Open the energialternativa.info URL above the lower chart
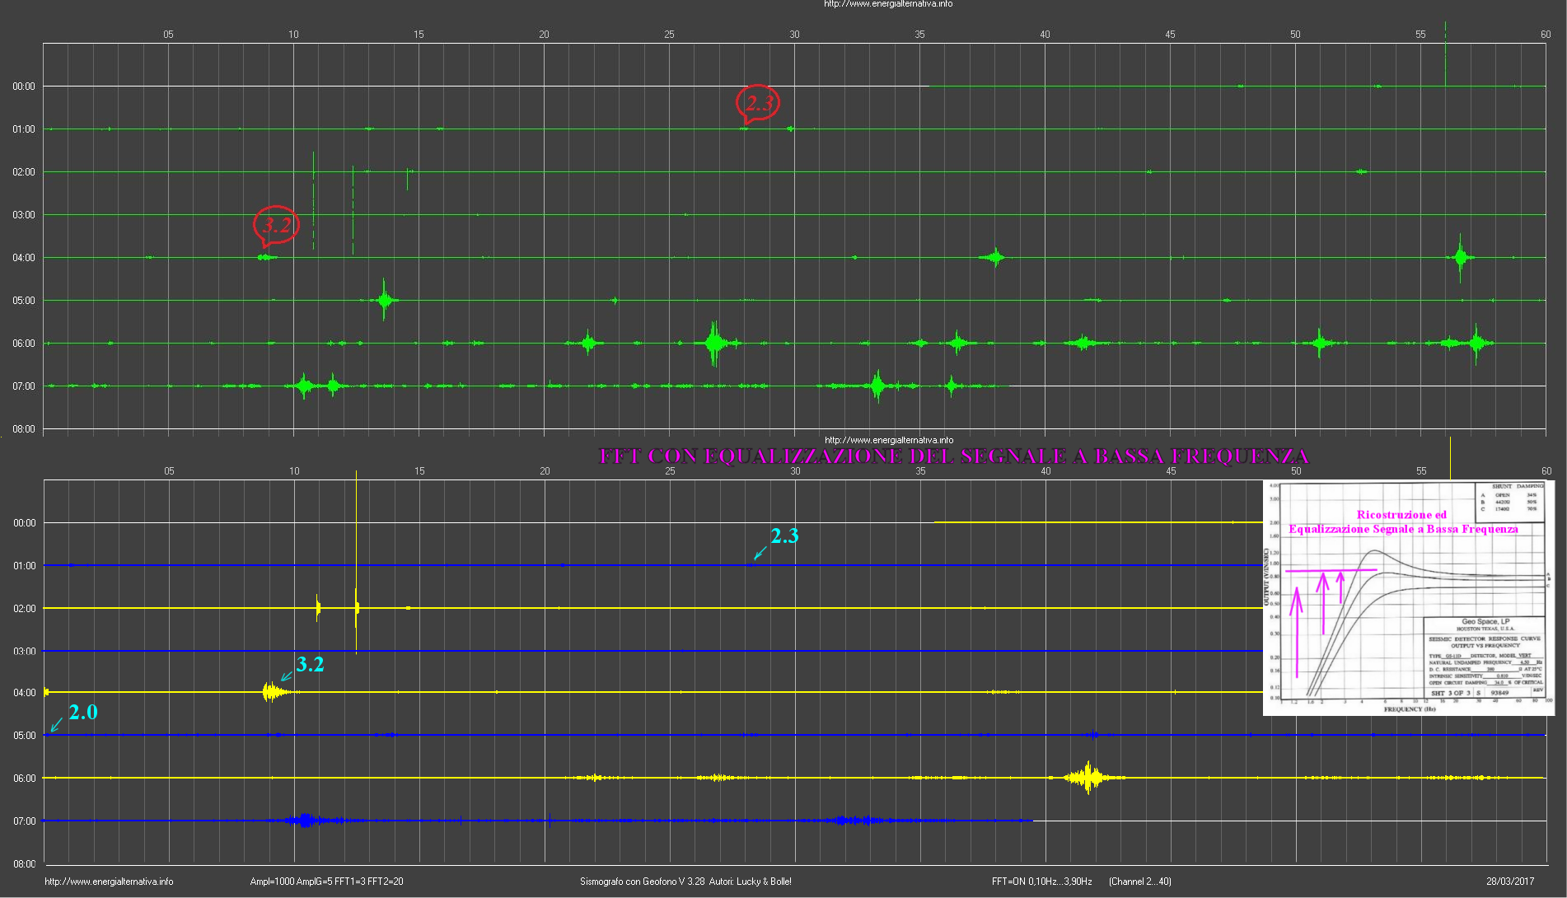1567x898 pixels. pyautogui.click(x=889, y=440)
